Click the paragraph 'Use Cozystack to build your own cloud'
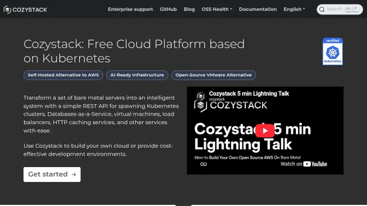 (98, 150)
